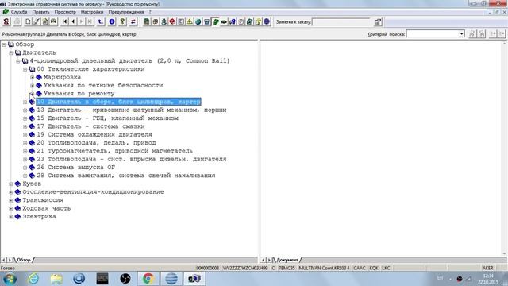The image size is (508, 286).
Task: Click the blue info circle icon
Action: [x=112, y=21]
